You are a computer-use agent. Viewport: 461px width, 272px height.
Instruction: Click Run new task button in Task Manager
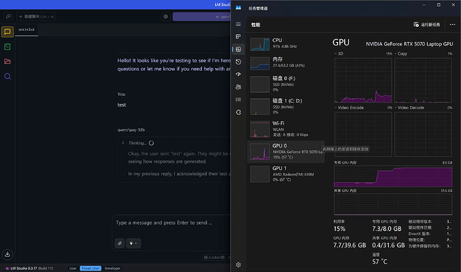click(x=427, y=25)
